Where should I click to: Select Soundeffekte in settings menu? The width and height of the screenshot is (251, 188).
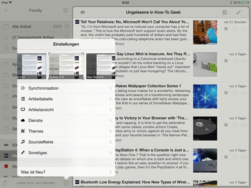66,142
